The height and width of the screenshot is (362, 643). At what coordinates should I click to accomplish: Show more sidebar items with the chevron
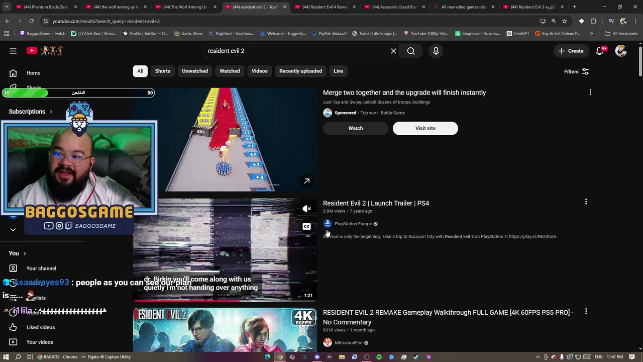(x=13, y=230)
